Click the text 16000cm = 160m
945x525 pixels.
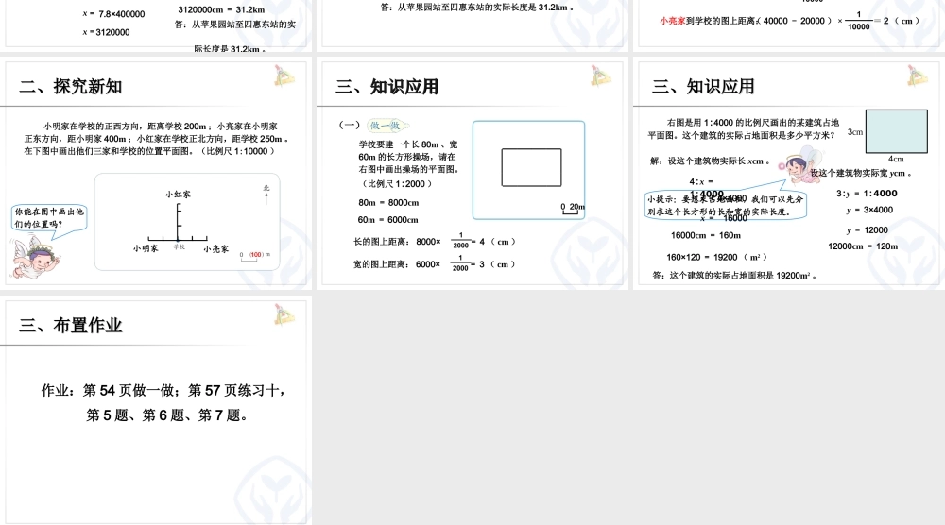(706, 235)
